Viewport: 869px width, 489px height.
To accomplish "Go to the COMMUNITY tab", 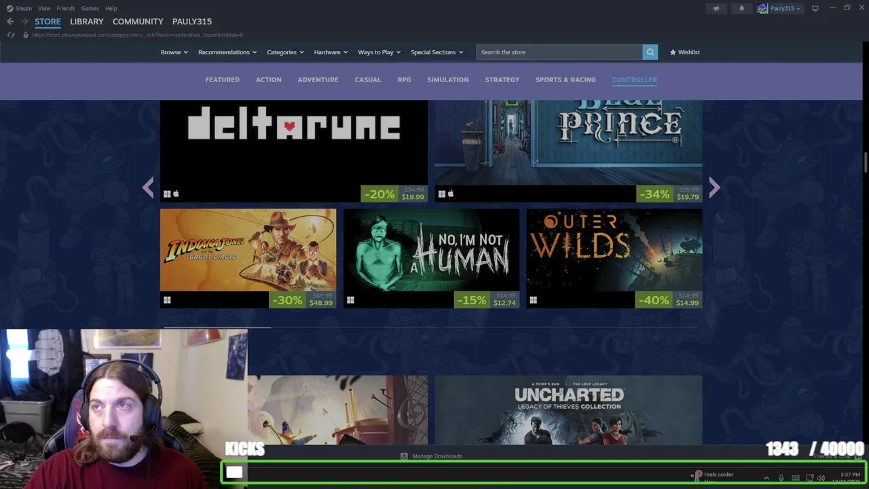I will point(138,22).
